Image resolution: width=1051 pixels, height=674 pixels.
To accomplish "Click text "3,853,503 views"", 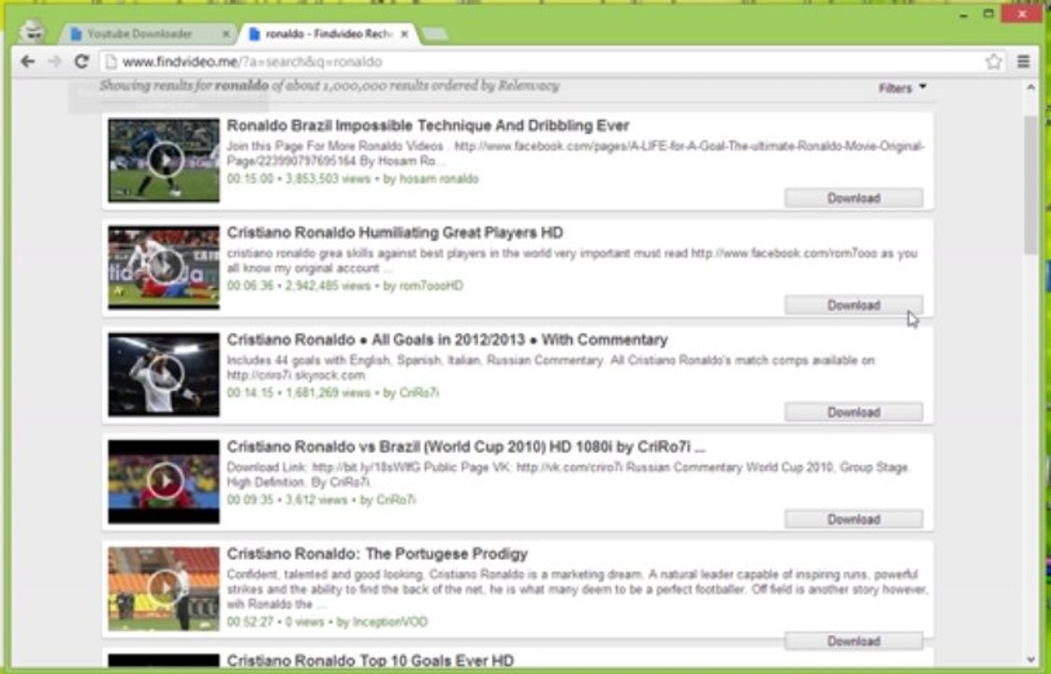I will coord(328,179).
